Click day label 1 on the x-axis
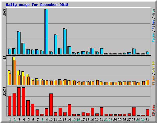Viewport: 157px width, 123px height. [x=10, y=120]
